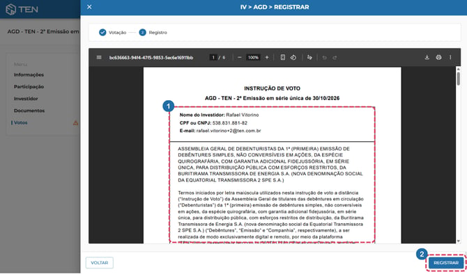Open the PDF viewer sidebar menu icon
Image resolution: width=467 pixels, height=274 pixels.
(99, 57)
